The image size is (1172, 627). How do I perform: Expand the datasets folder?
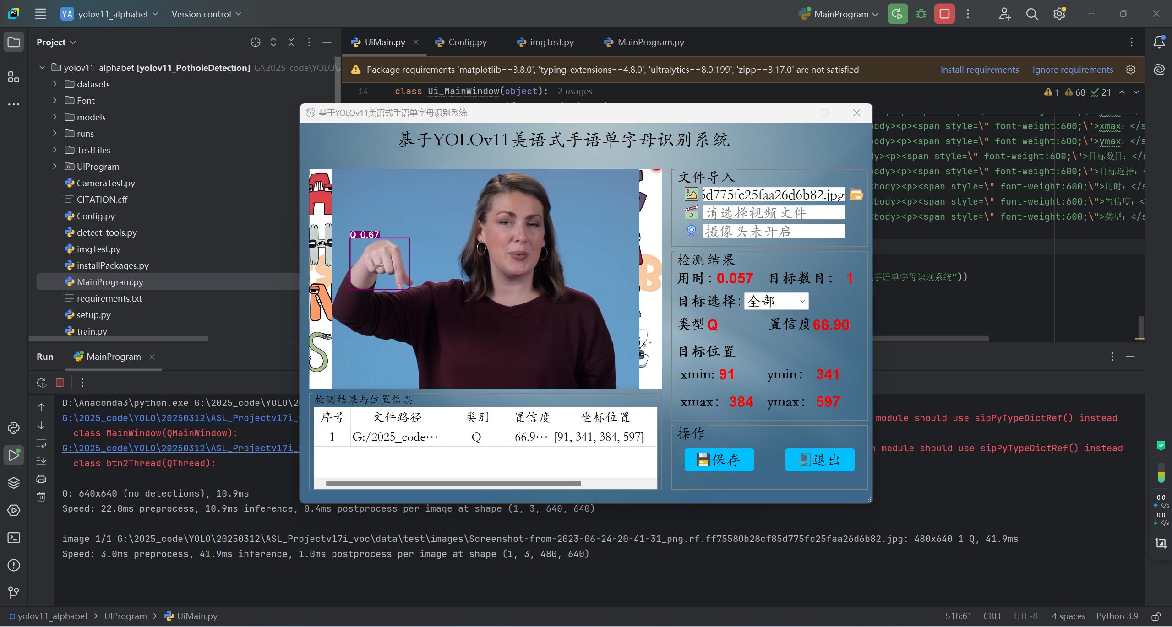click(x=55, y=84)
